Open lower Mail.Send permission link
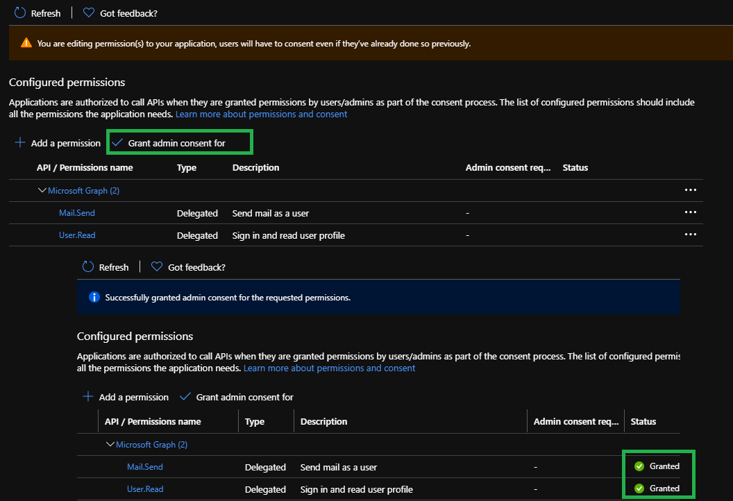Screen dimensions: 733x501 [x=145, y=466]
